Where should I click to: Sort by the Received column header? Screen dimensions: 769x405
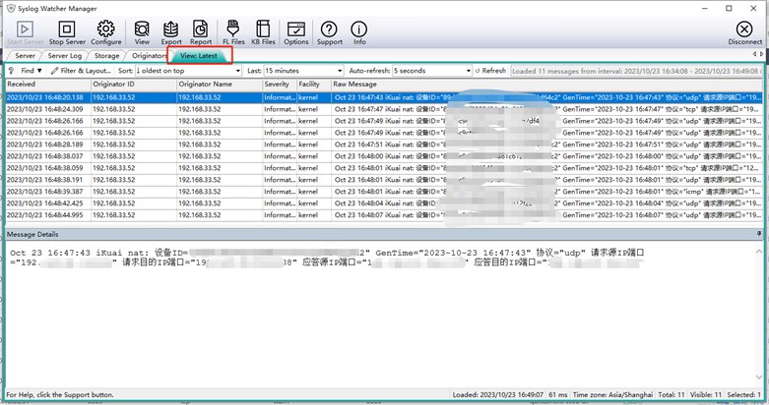point(47,85)
